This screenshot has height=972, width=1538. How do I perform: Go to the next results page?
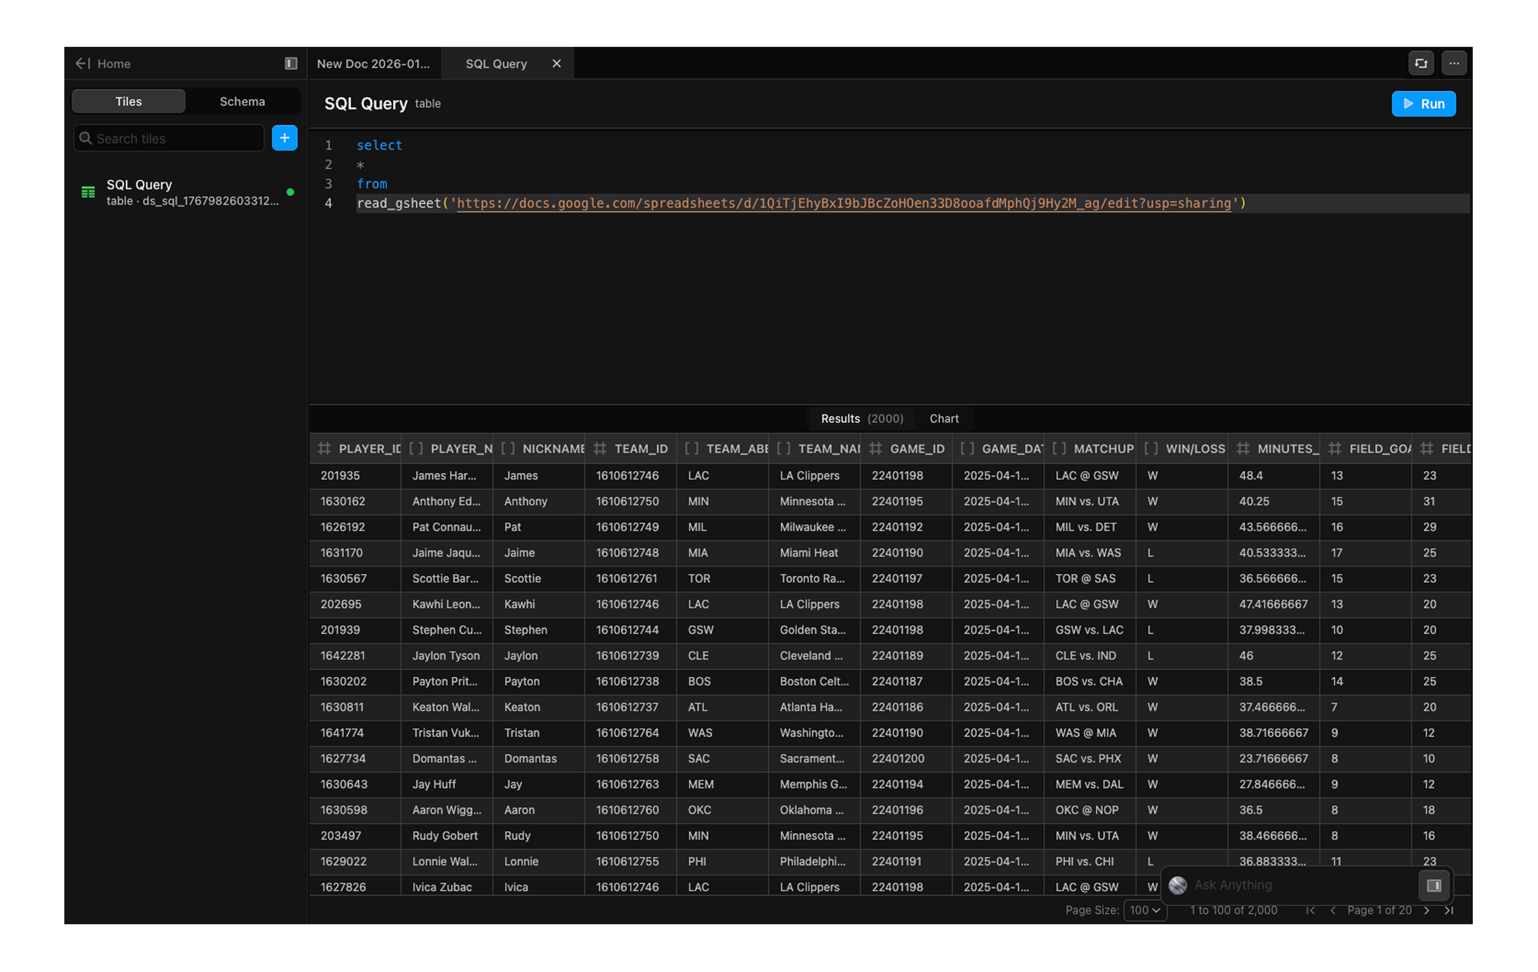(1427, 910)
